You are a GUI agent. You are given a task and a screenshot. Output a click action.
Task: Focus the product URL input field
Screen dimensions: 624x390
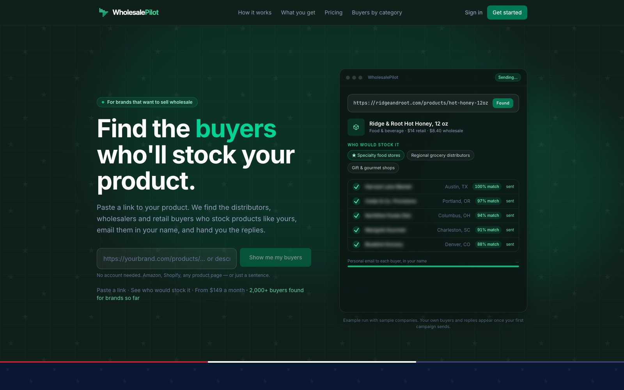point(167,259)
